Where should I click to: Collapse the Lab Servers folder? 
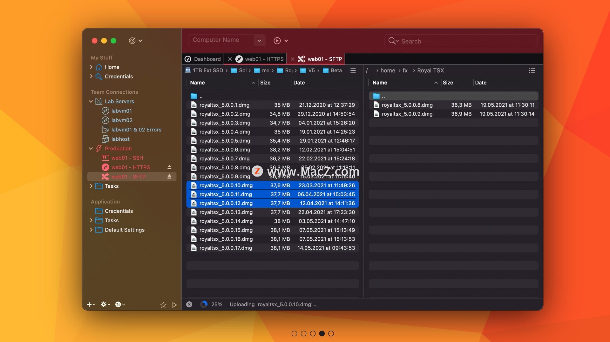click(x=91, y=101)
